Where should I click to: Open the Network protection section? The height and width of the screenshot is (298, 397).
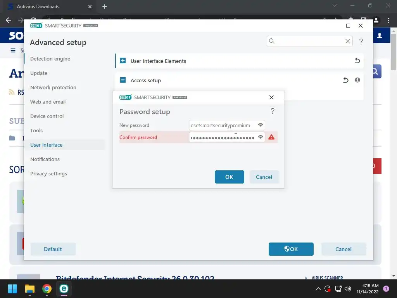(53, 87)
